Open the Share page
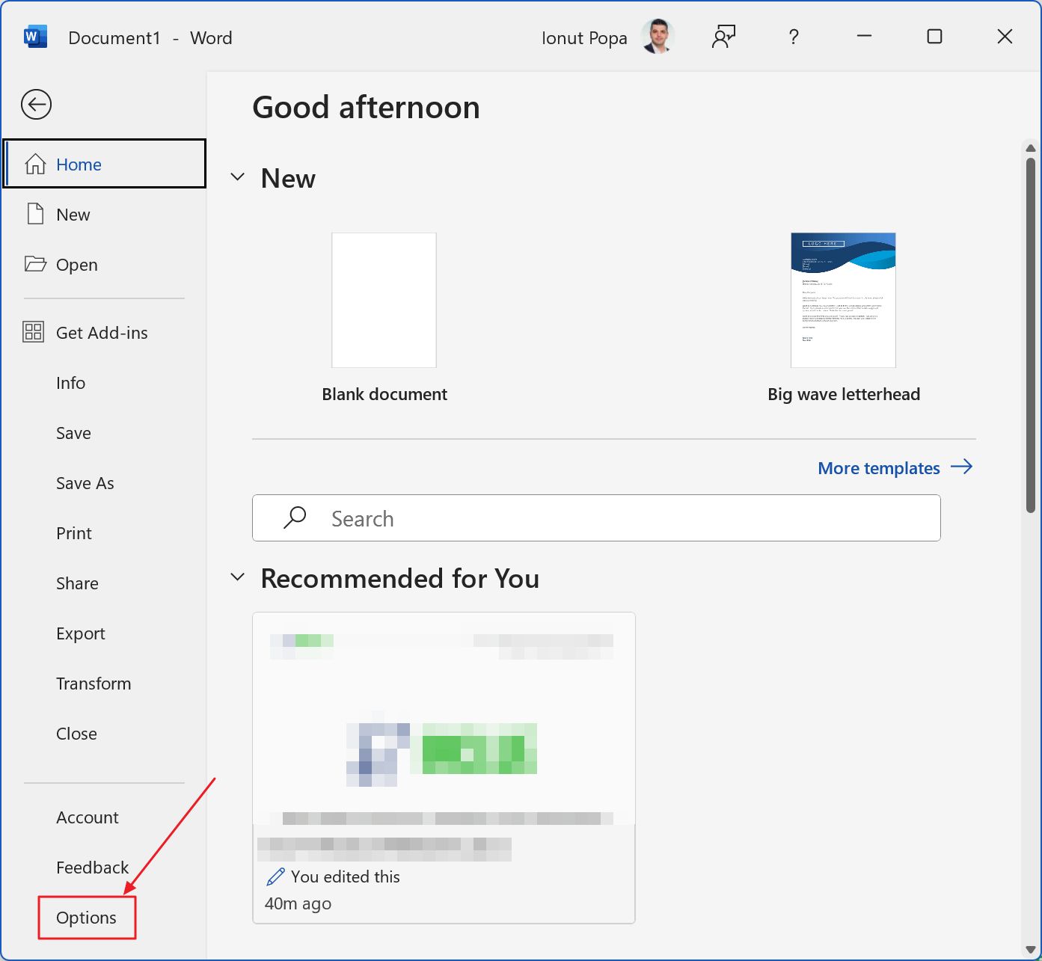The width and height of the screenshot is (1042, 961). [105, 583]
